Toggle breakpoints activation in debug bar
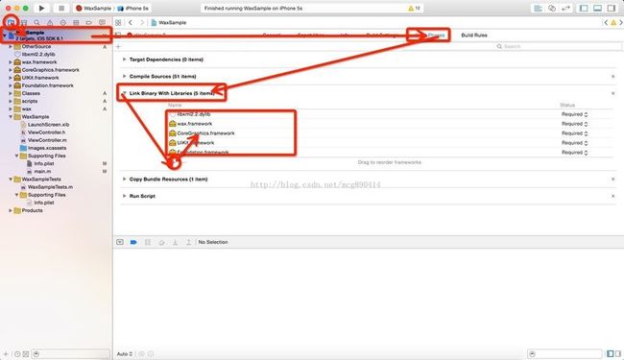624x360 pixels. click(x=133, y=242)
